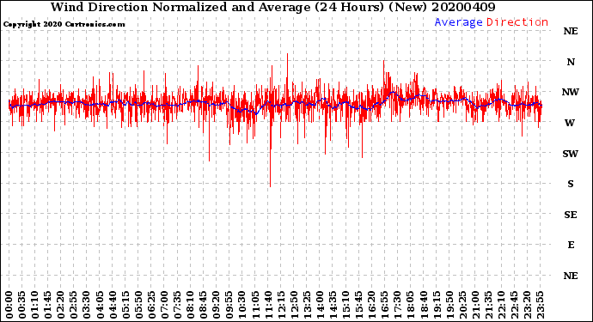Screen dimensions: 593x322
Task: Click the 15:45 time axis label
Action: (x=359, y=305)
